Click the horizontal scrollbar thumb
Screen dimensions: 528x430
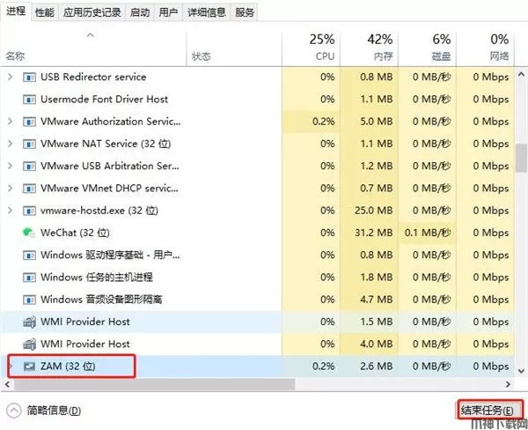click(154, 384)
